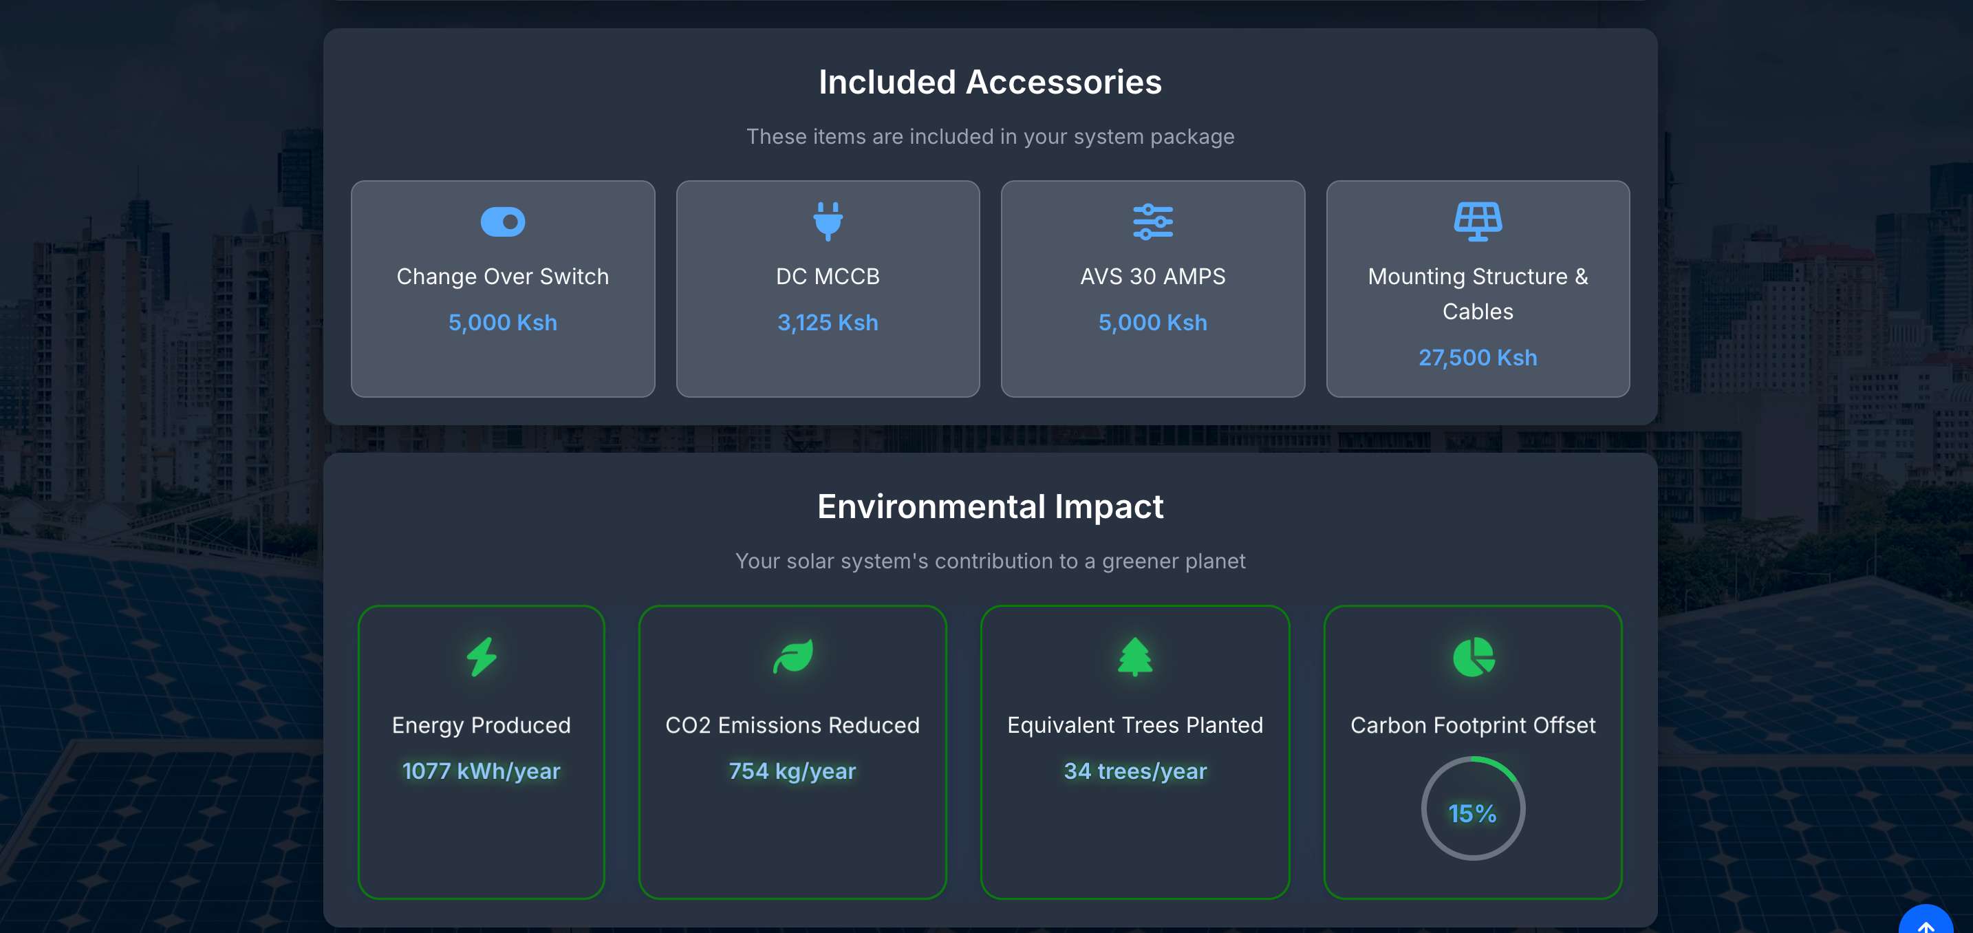This screenshot has height=933, width=1973.
Task: Click the 5,000 Ksh Change Over Switch price
Action: pyautogui.click(x=502, y=323)
